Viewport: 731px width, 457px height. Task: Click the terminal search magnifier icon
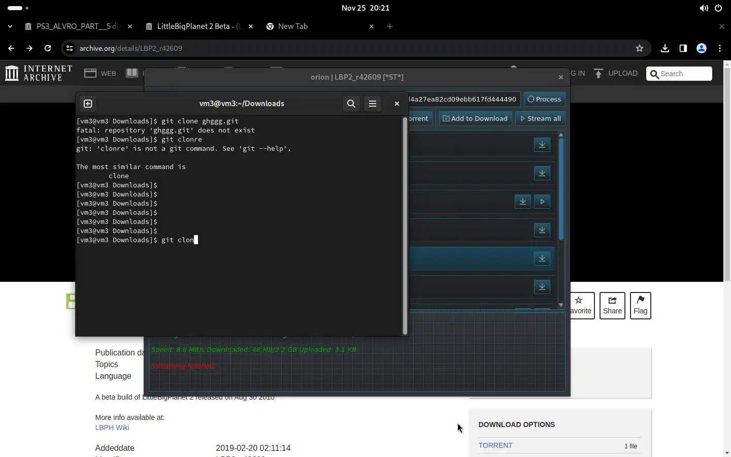tap(351, 104)
